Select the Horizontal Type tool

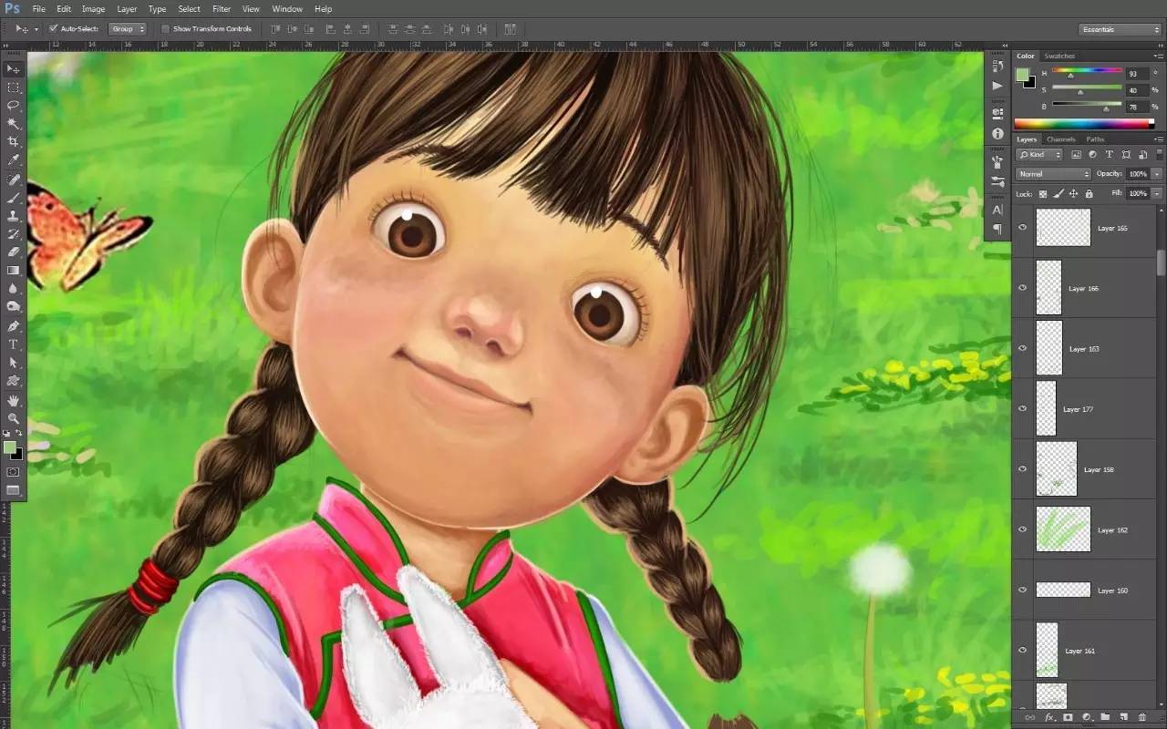tap(14, 344)
